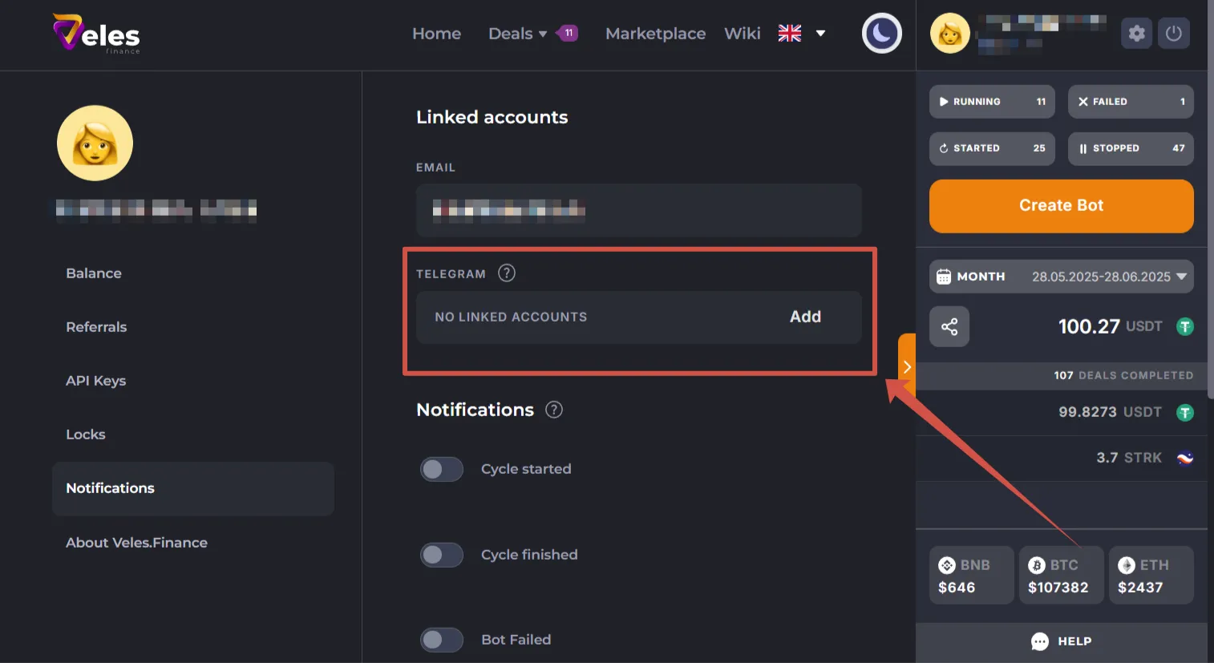Expand the Deals dropdown menu
This screenshot has height=663, width=1214.
pyautogui.click(x=516, y=33)
